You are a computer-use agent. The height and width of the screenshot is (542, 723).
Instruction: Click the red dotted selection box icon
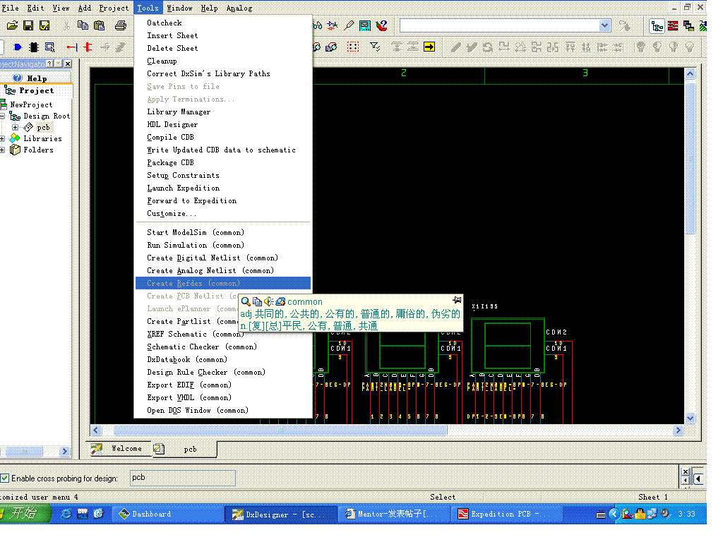click(x=354, y=47)
